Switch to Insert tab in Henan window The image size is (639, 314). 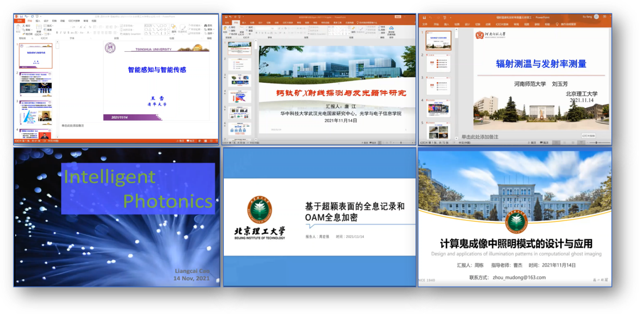[446, 24]
